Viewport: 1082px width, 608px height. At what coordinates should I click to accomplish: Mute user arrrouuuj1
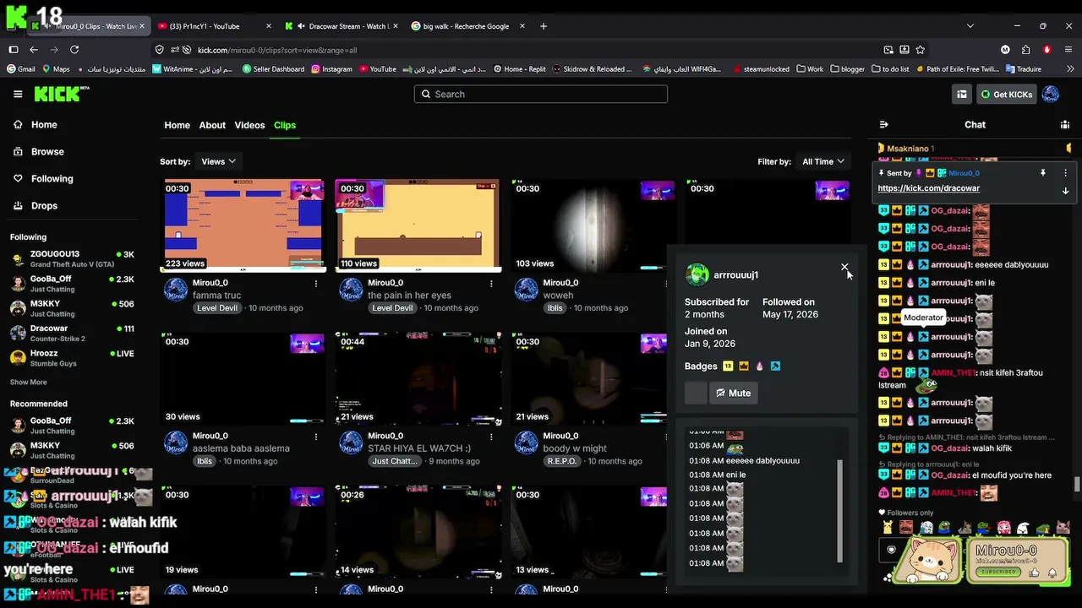(x=733, y=393)
